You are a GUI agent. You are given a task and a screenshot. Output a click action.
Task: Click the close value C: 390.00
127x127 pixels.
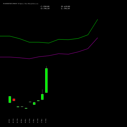45,7
